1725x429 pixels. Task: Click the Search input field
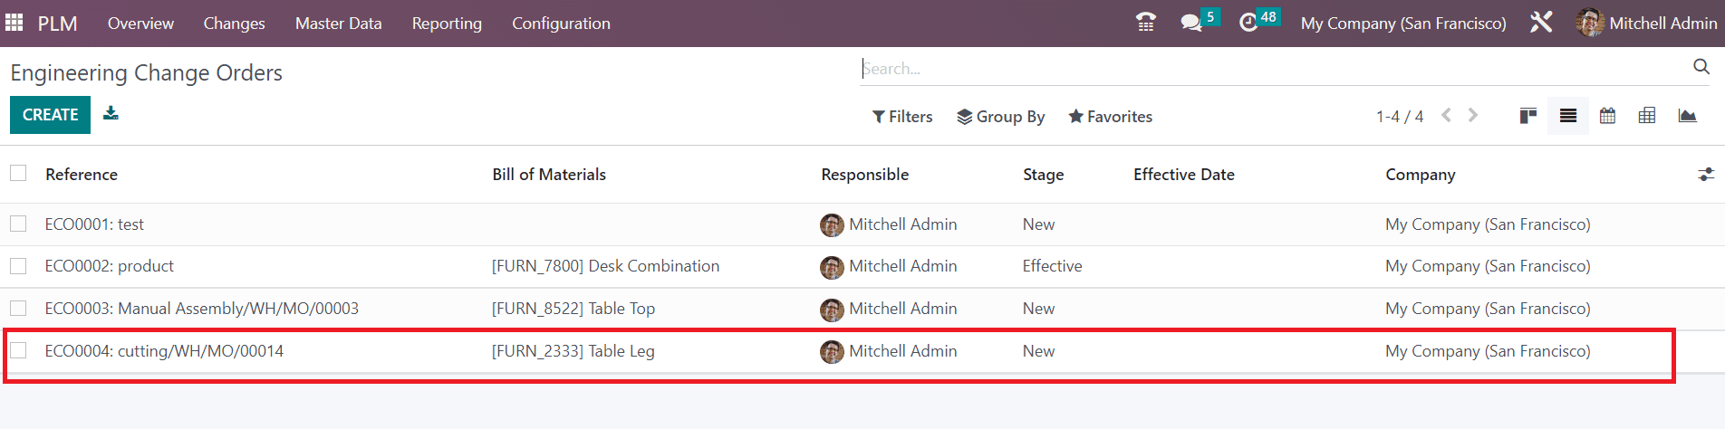tap(1273, 69)
